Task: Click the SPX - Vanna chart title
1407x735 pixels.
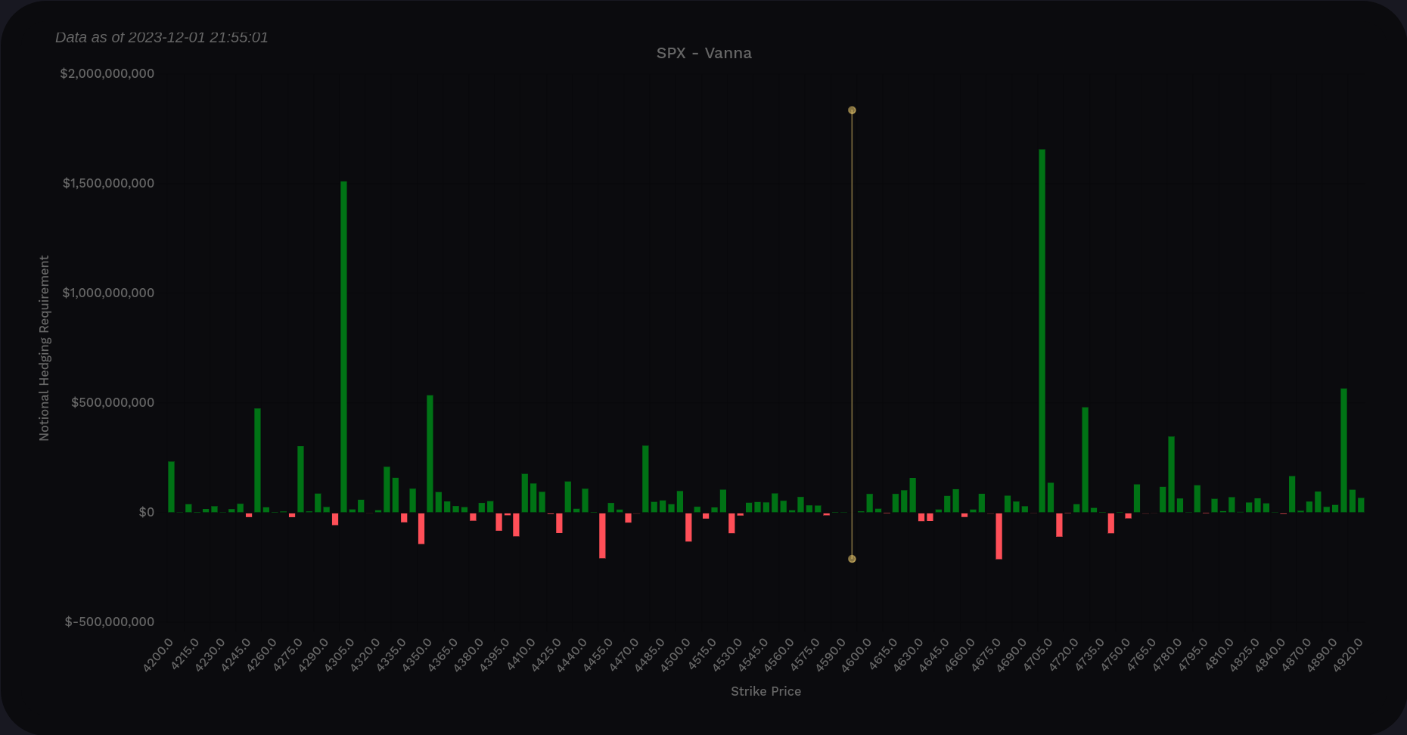Action: (703, 53)
